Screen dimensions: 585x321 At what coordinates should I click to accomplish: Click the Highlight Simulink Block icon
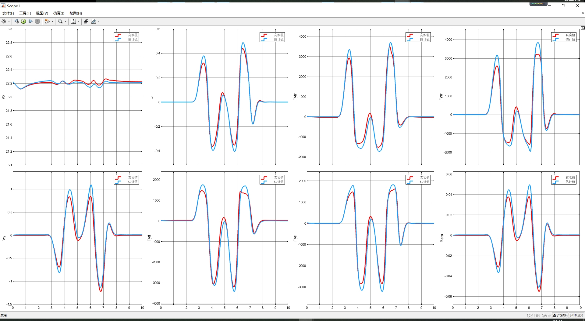[x=47, y=21]
